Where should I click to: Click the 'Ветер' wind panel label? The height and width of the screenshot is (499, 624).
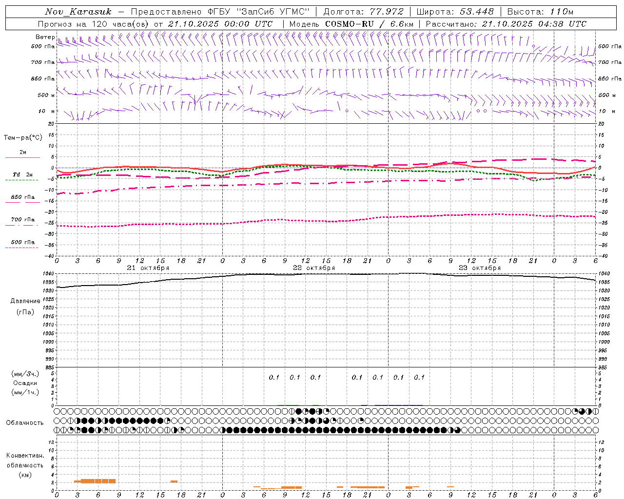coord(45,37)
